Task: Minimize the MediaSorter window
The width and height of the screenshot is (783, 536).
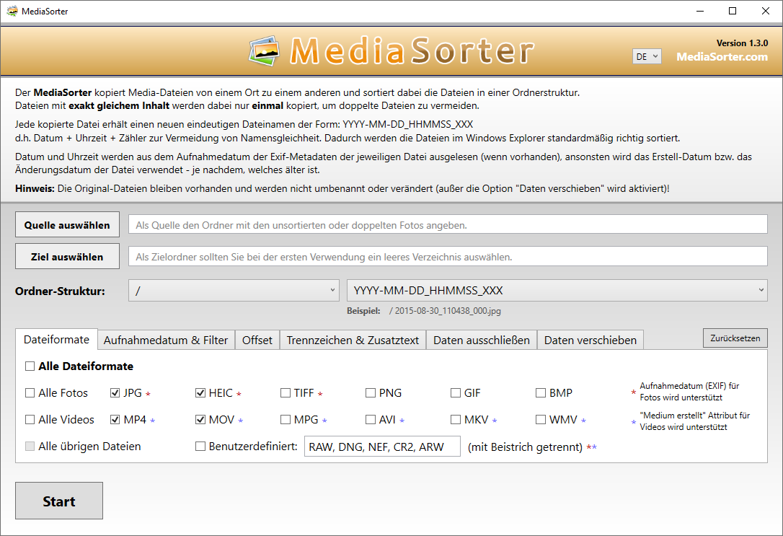Action: coord(700,11)
